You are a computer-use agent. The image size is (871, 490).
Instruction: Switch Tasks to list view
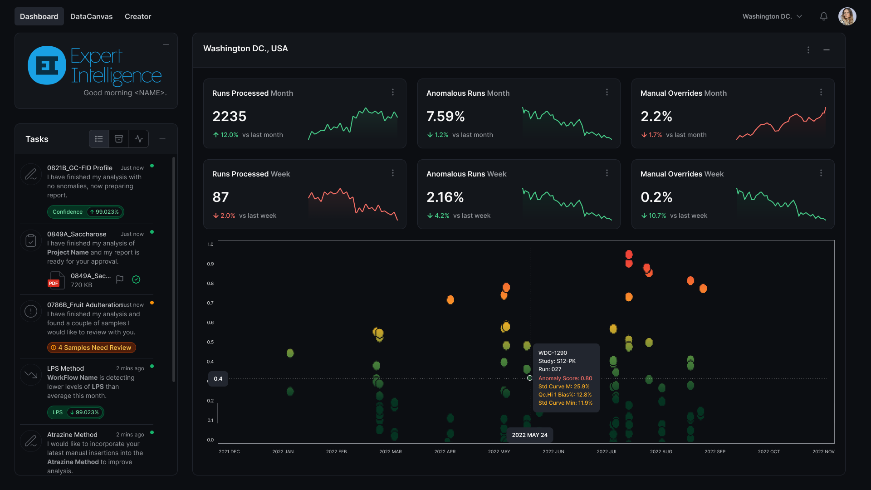(99, 139)
